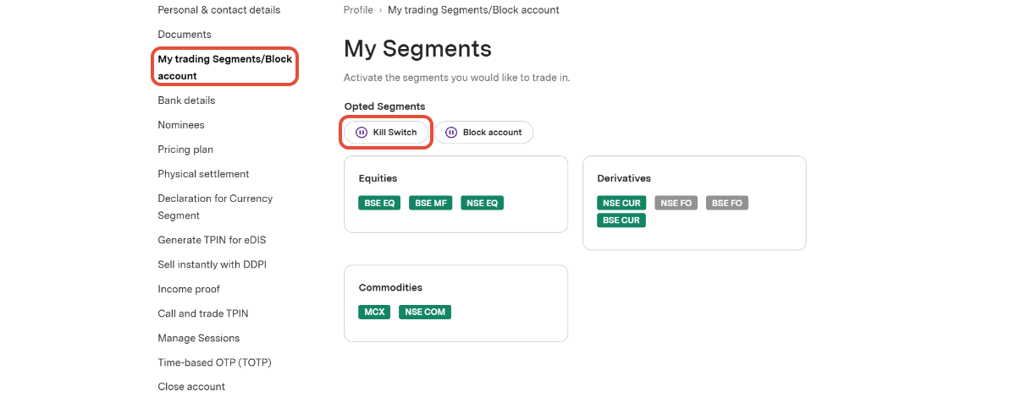Open Bank details in the sidebar

tap(186, 101)
